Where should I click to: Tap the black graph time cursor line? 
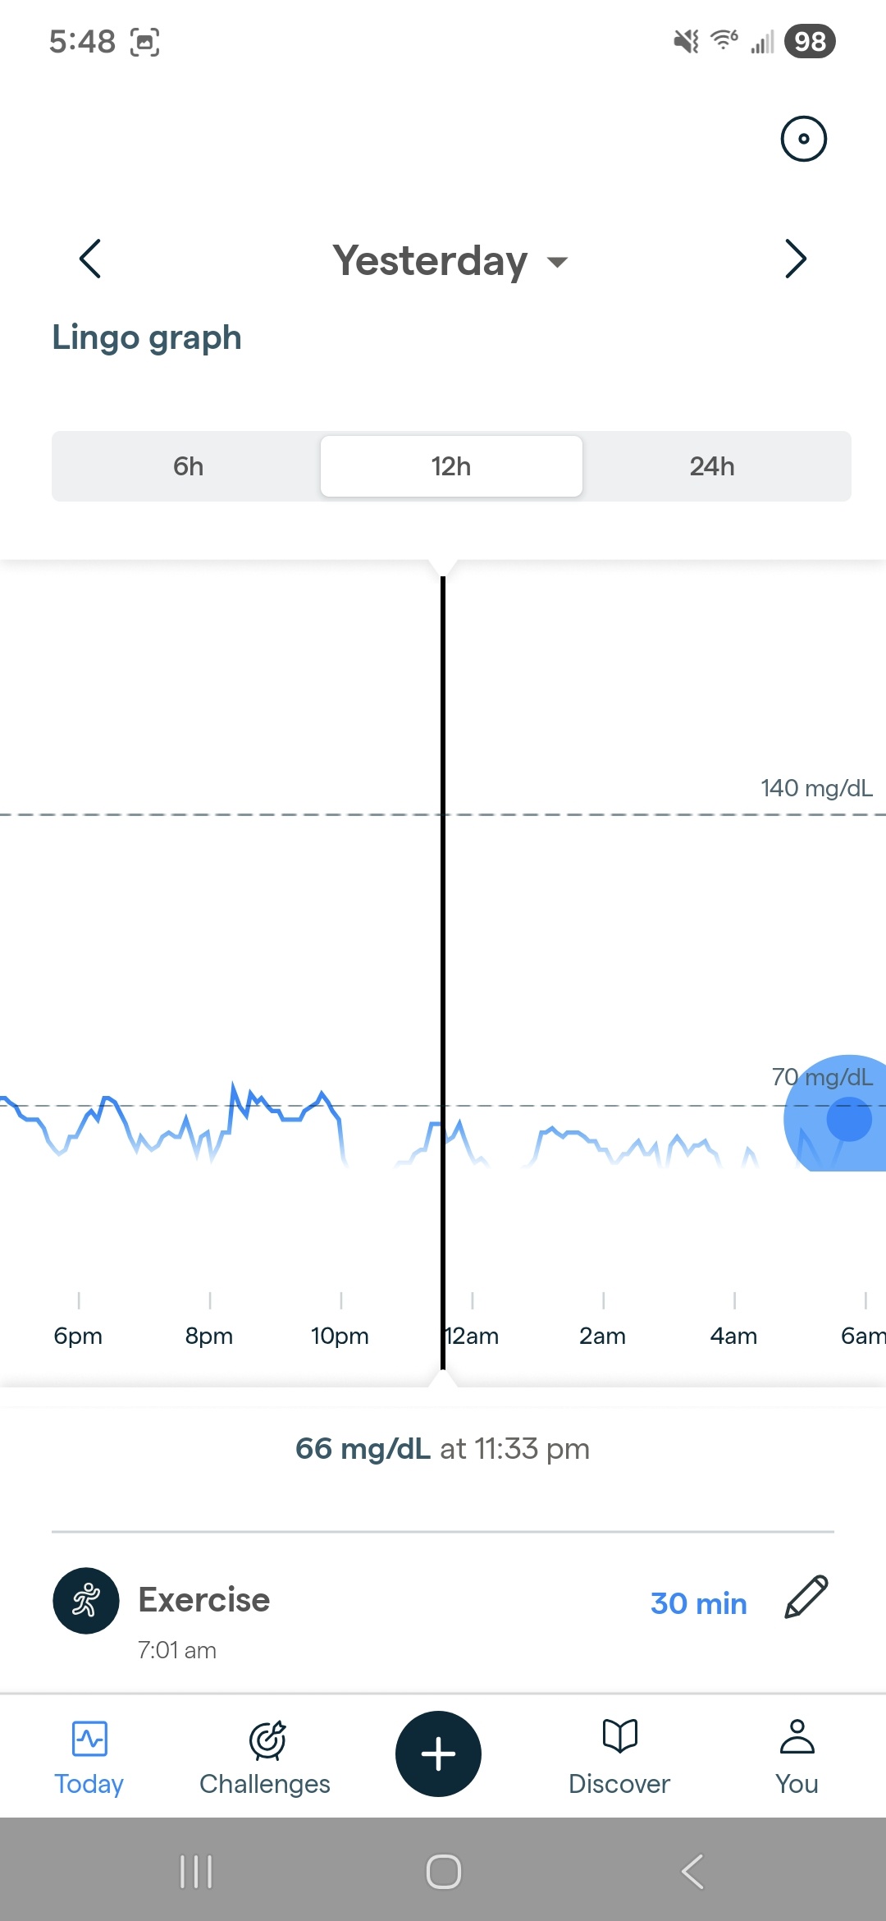pyautogui.click(x=443, y=903)
